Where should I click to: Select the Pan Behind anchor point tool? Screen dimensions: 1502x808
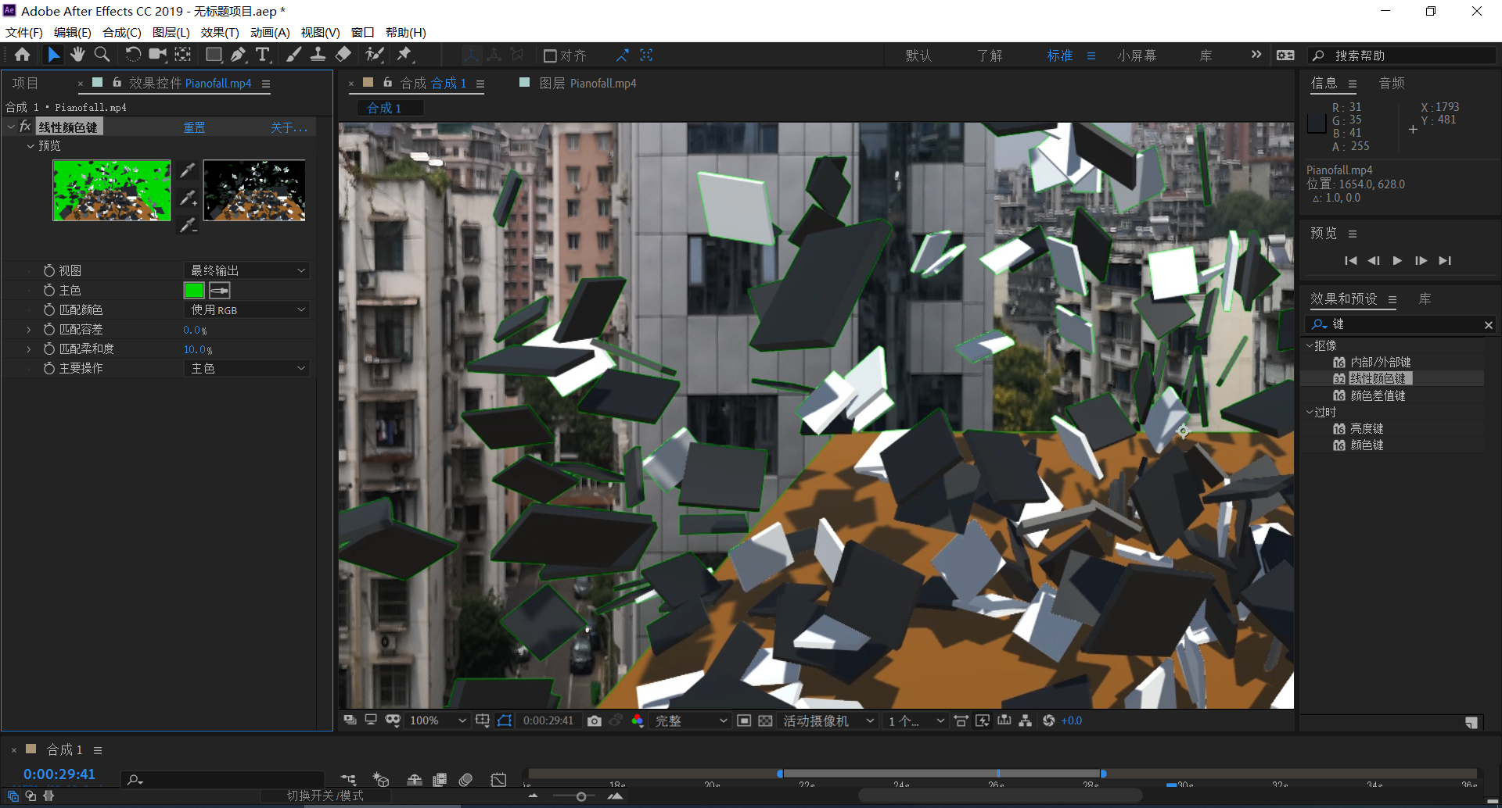183,55
